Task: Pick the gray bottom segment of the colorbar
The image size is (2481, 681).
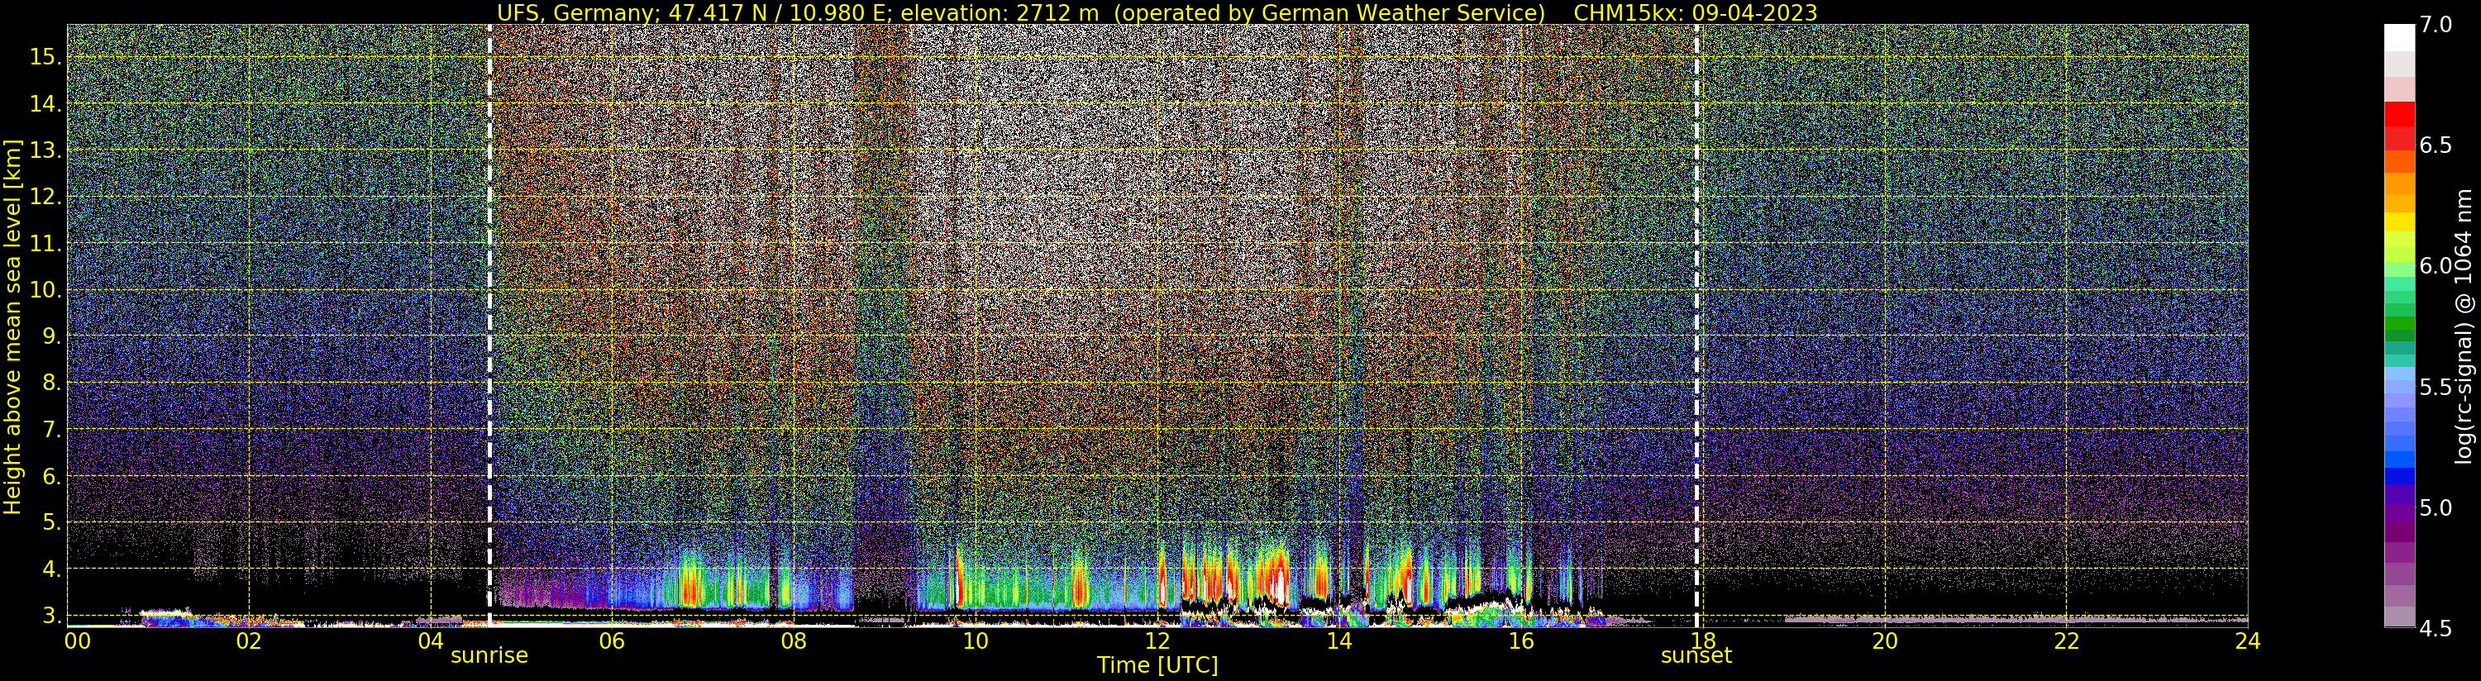Action: coord(2399,617)
